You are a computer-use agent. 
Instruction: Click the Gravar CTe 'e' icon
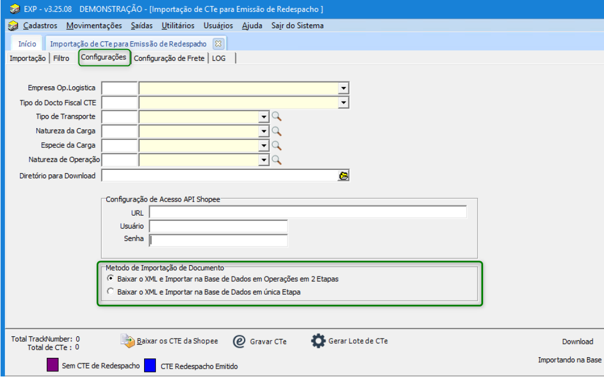coord(239,341)
